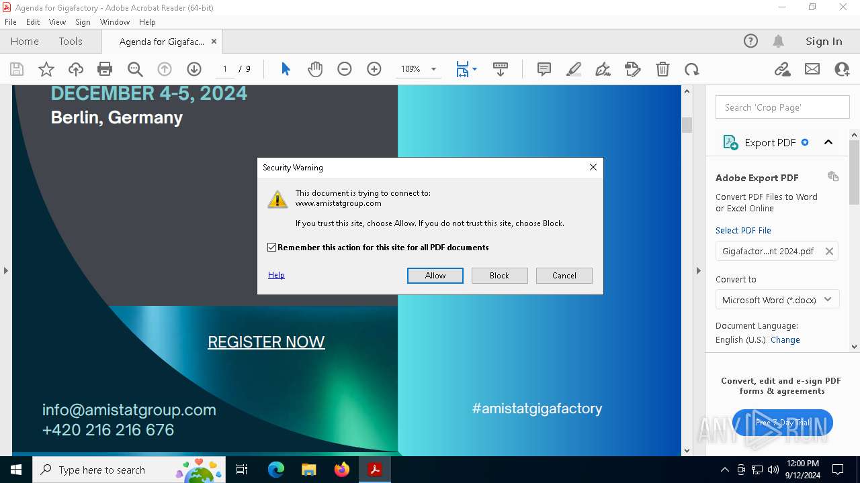Viewport: 860px width, 483px height.
Task: Click Cancel in Security Warning
Action: (564, 276)
